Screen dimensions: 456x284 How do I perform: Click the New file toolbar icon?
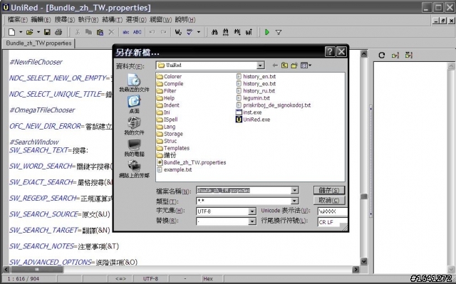point(11,32)
